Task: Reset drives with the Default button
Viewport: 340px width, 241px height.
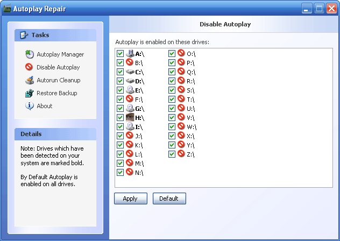Action: [169, 199]
